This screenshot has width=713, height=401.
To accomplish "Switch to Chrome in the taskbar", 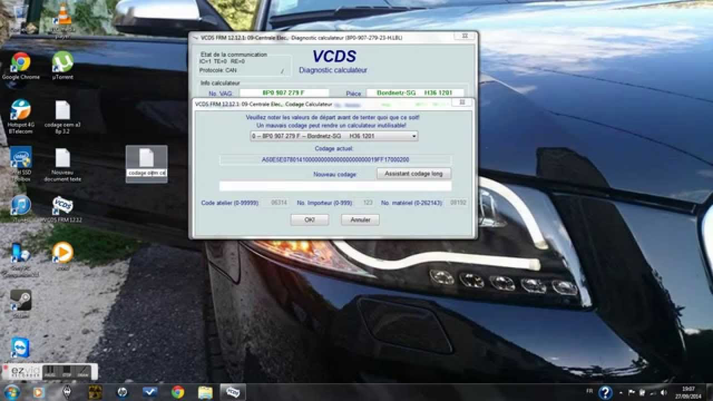I will click(x=178, y=392).
